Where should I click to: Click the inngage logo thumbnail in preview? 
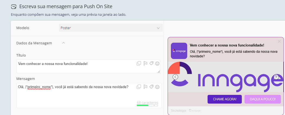coord(179,51)
